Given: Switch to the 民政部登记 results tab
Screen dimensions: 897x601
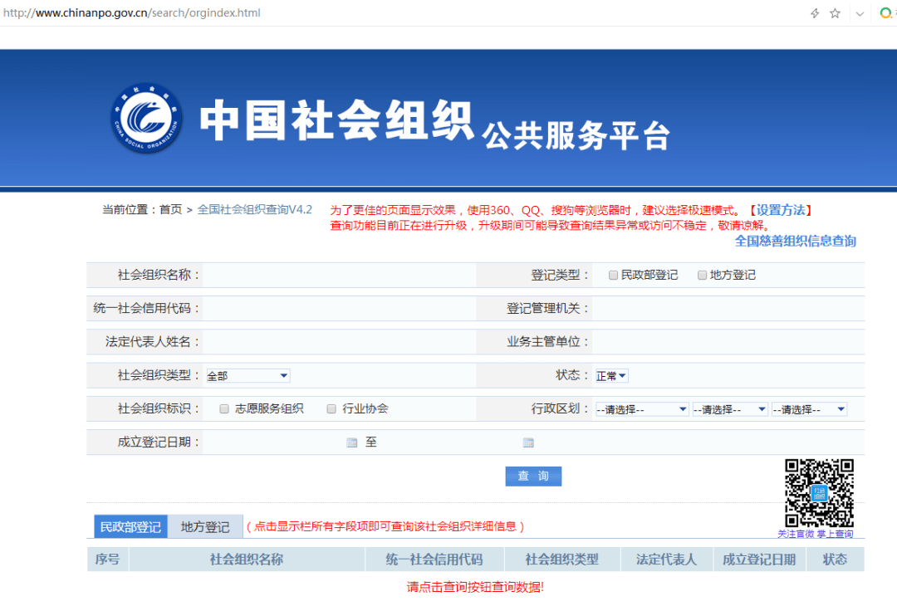Looking at the screenshot, I should click(130, 526).
